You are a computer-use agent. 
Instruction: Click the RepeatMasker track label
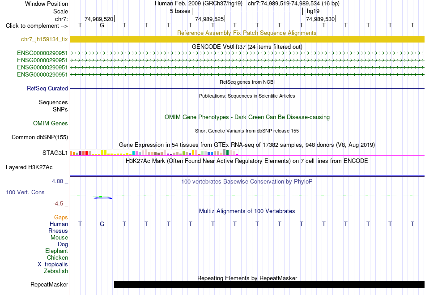49,285
